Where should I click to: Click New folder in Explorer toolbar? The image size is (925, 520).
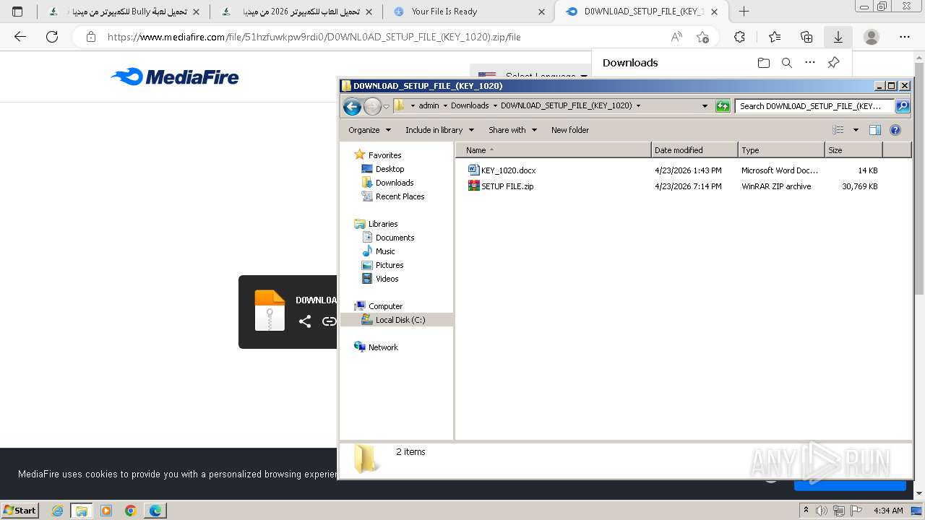tap(570, 130)
